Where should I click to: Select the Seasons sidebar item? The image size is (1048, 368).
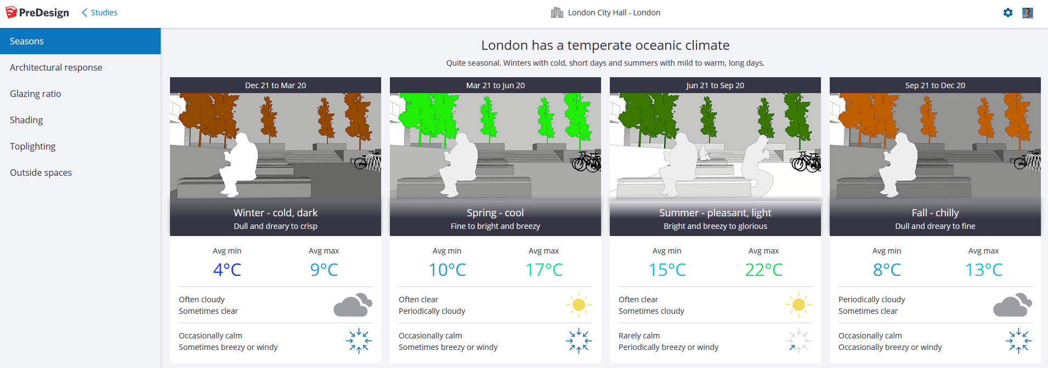[x=80, y=41]
